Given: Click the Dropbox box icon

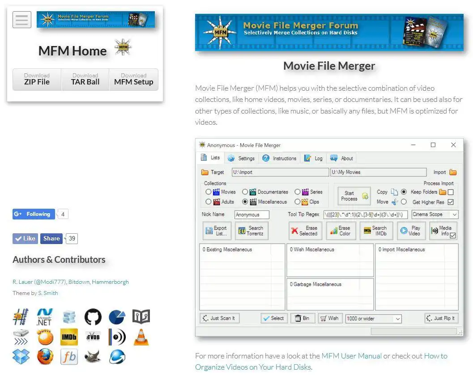Looking at the screenshot, I should pyautogui.click(x=21, y=357).
